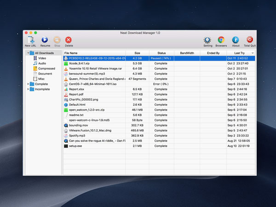Click the VLC icon of Yosemite rar
This screenshot has width=276, height=207.
66,69
